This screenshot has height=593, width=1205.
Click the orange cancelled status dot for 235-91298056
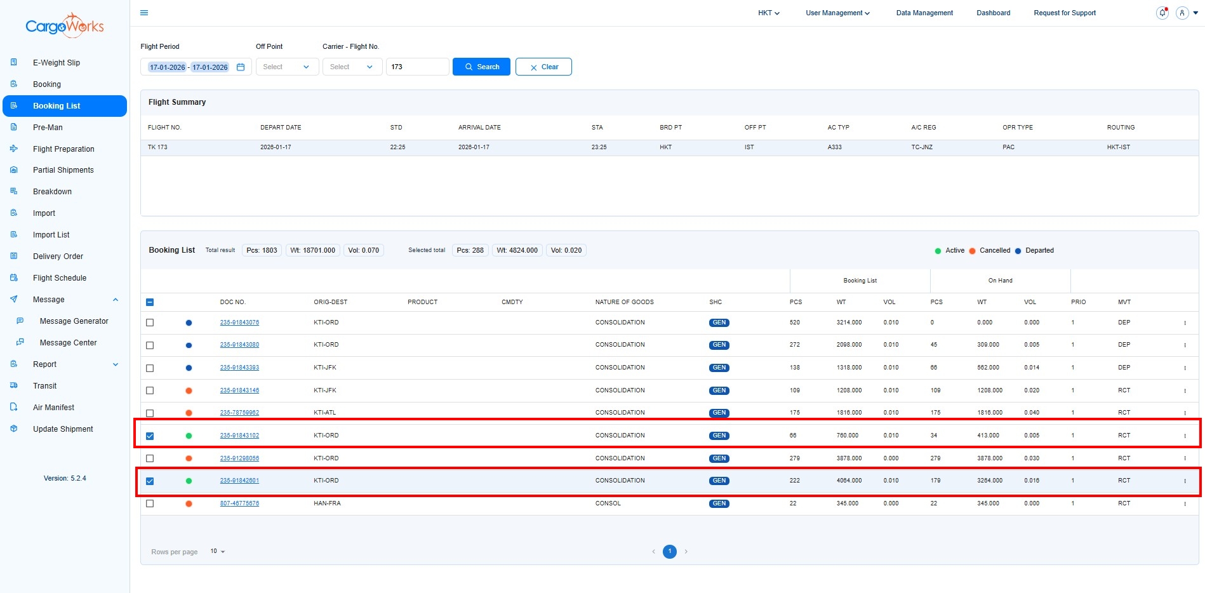pyautogui.click(x=189, y=458)
